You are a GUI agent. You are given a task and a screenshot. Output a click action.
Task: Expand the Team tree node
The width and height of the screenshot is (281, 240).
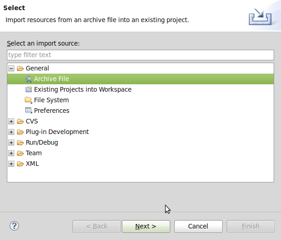(x=11, y=153)
